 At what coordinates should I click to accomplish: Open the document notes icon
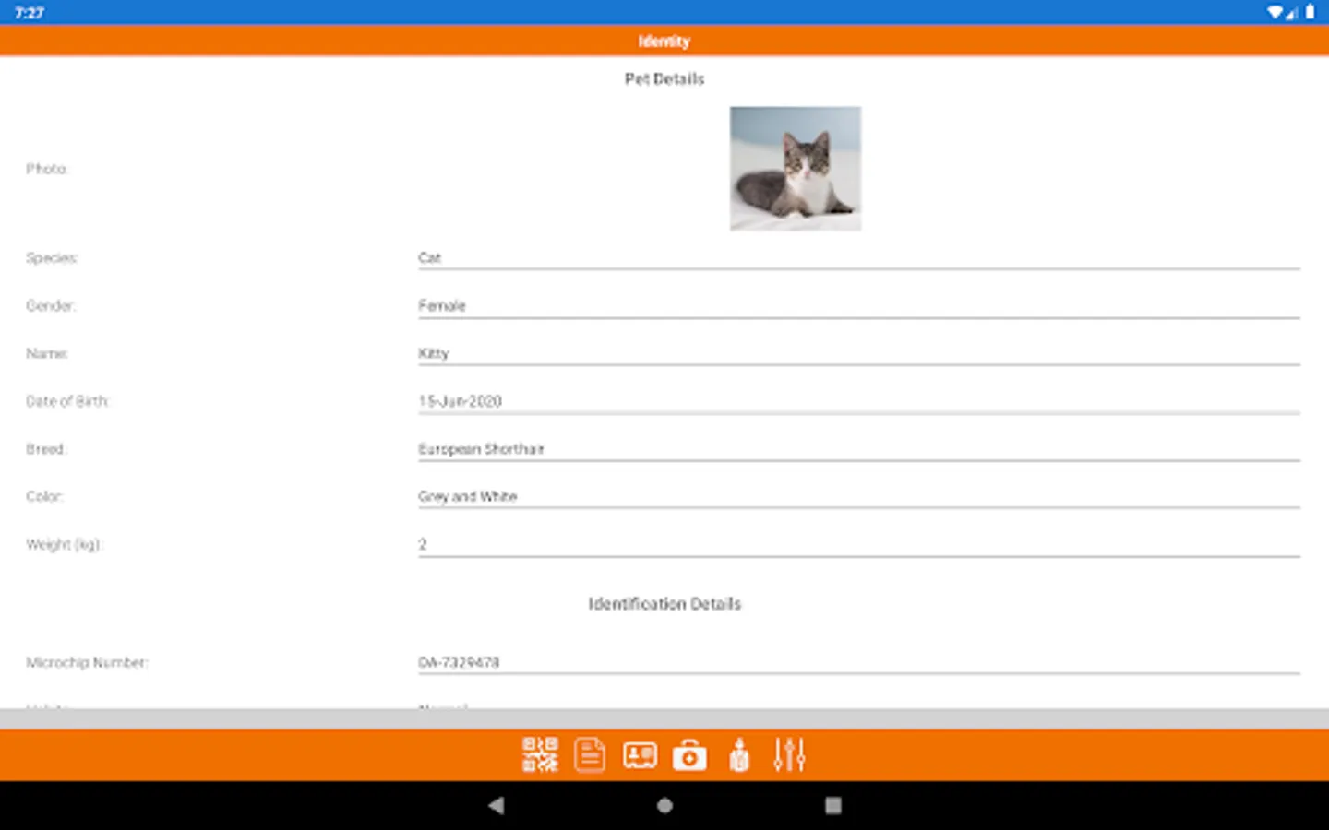click(x=590, y=754)
